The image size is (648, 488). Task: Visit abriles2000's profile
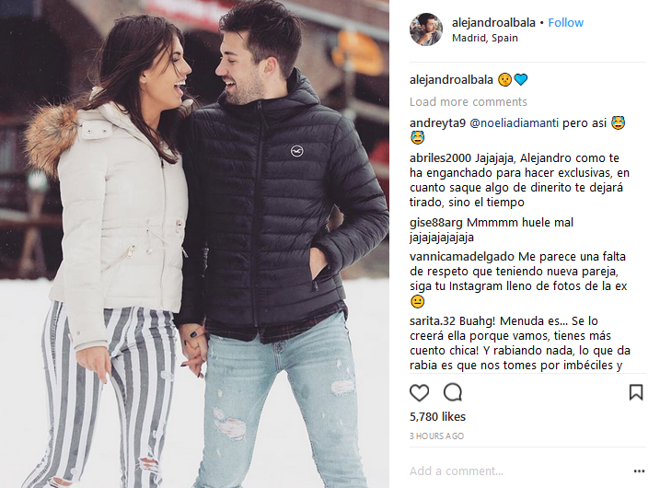coord(441,158)
